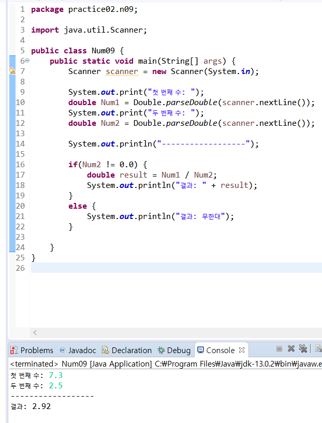
Task: Click the Problems tab icon
Action: click(x=14, y=350)
